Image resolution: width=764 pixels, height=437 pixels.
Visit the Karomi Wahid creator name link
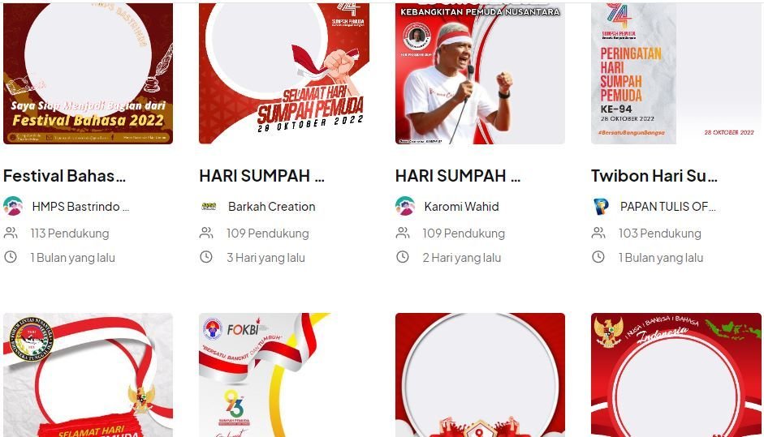coord(461,206)
